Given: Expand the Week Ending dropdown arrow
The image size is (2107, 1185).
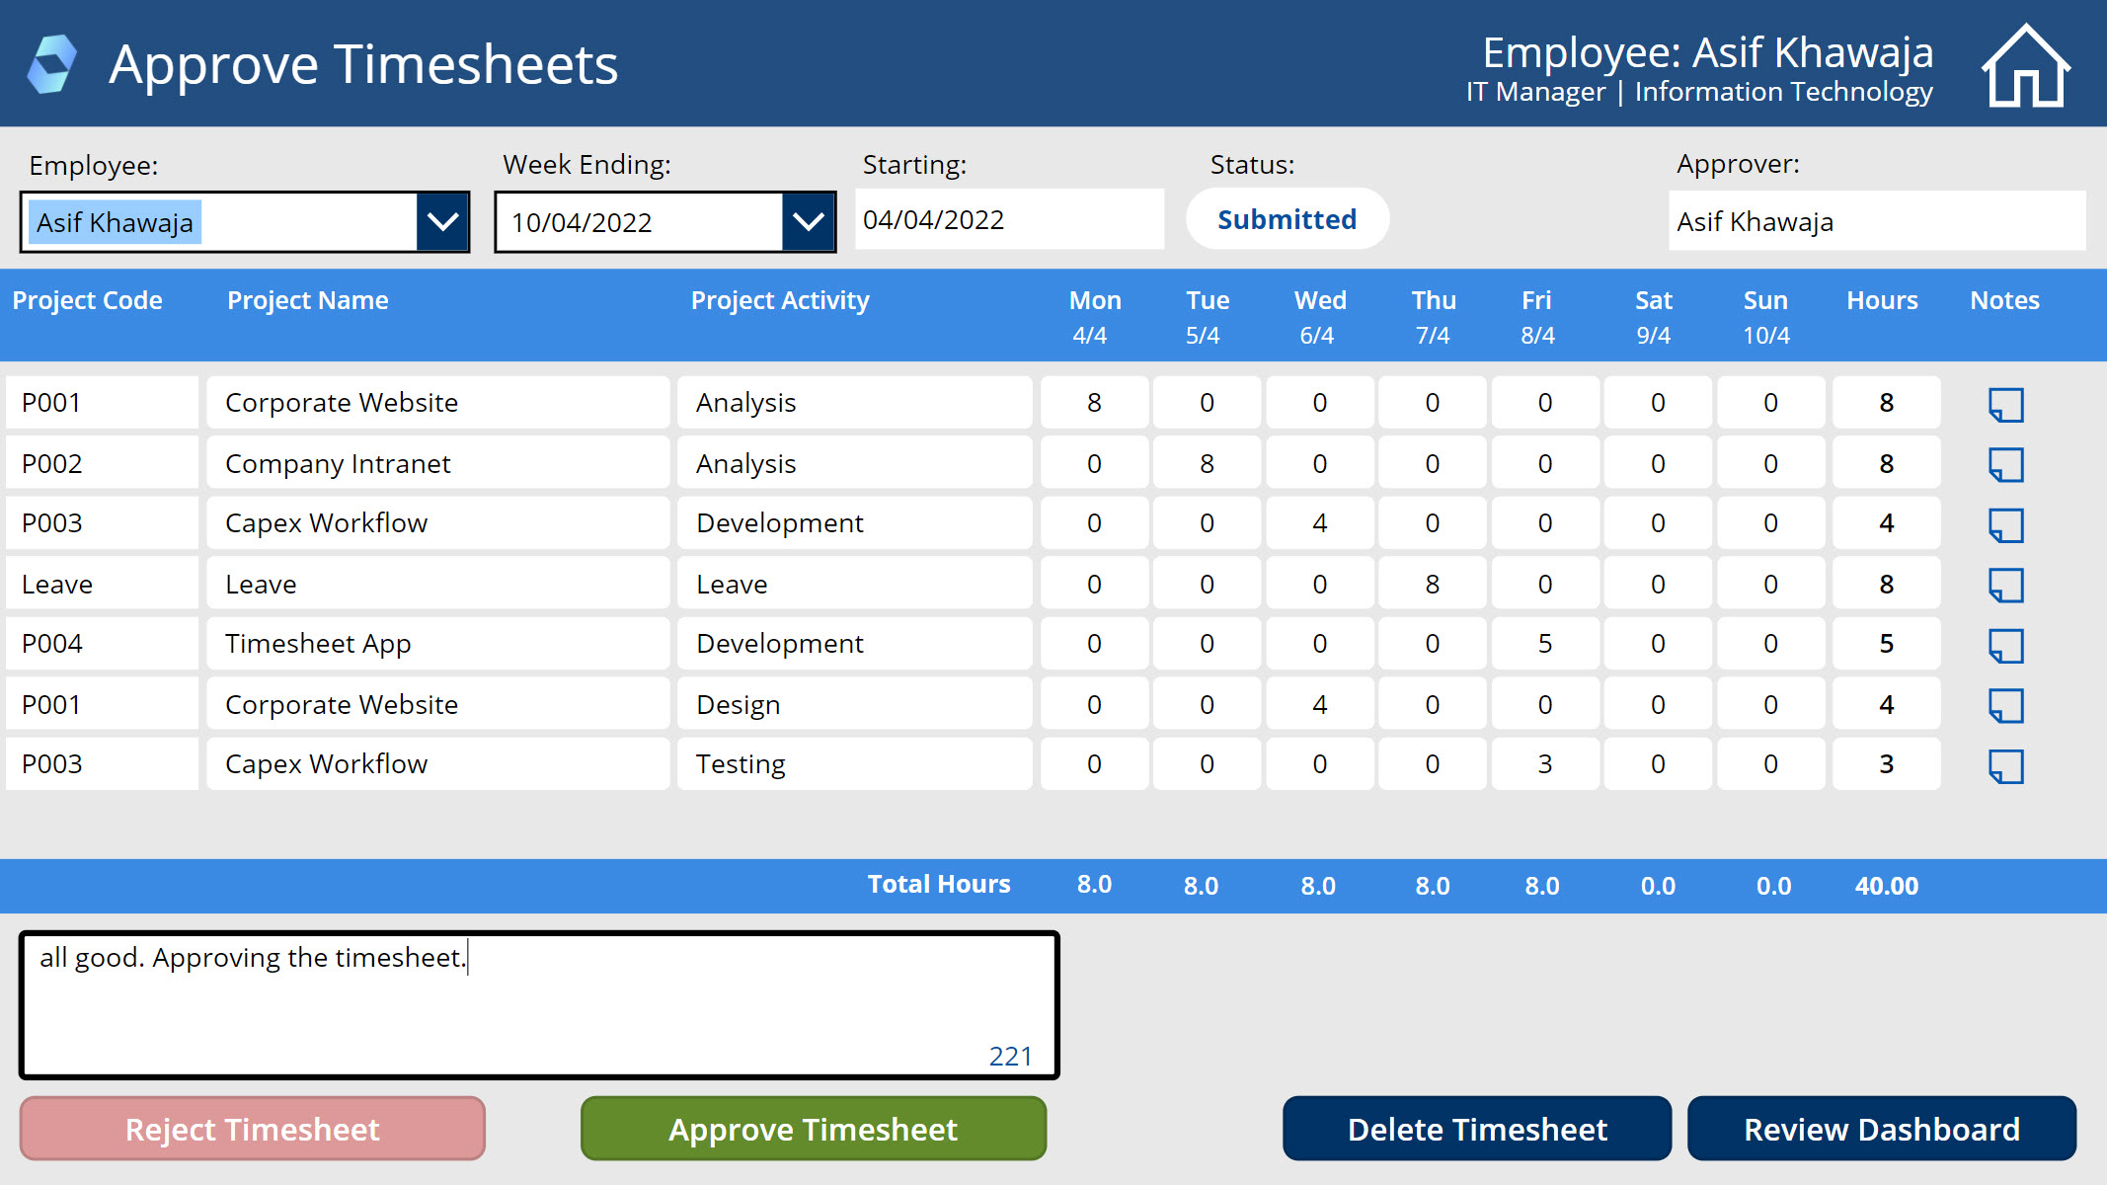Looking at the screenshot, I should [x=808, y=222].
